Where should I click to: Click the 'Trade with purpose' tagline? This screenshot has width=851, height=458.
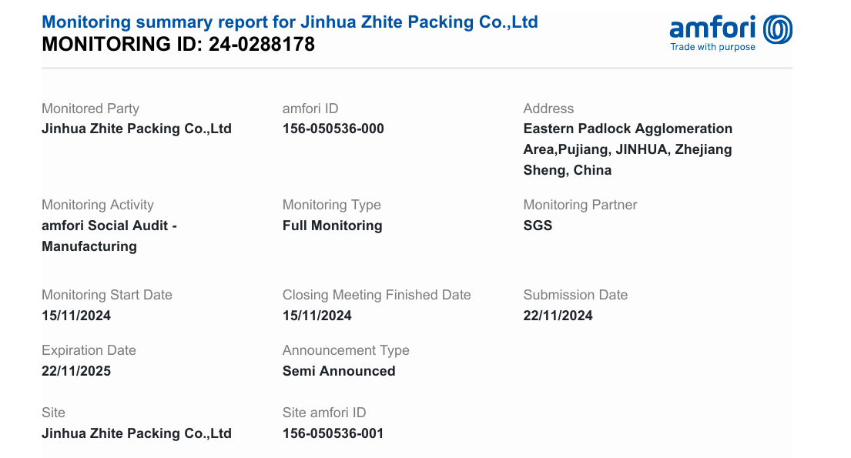(712, 48)
